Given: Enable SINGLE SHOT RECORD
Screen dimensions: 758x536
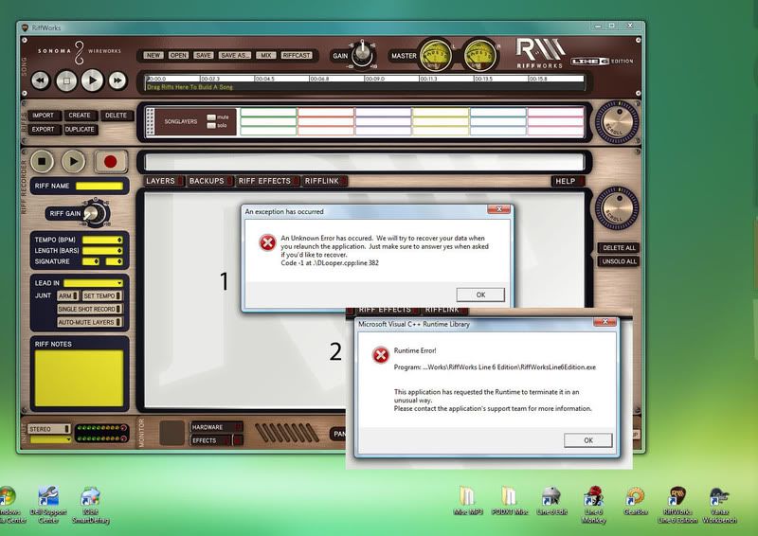Looking at the screenshot, I should 89,309.
